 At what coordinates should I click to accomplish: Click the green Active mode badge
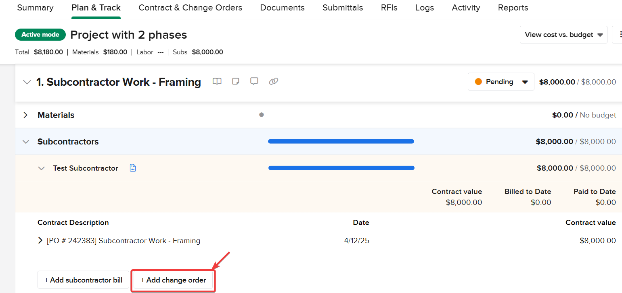point(40,35)
